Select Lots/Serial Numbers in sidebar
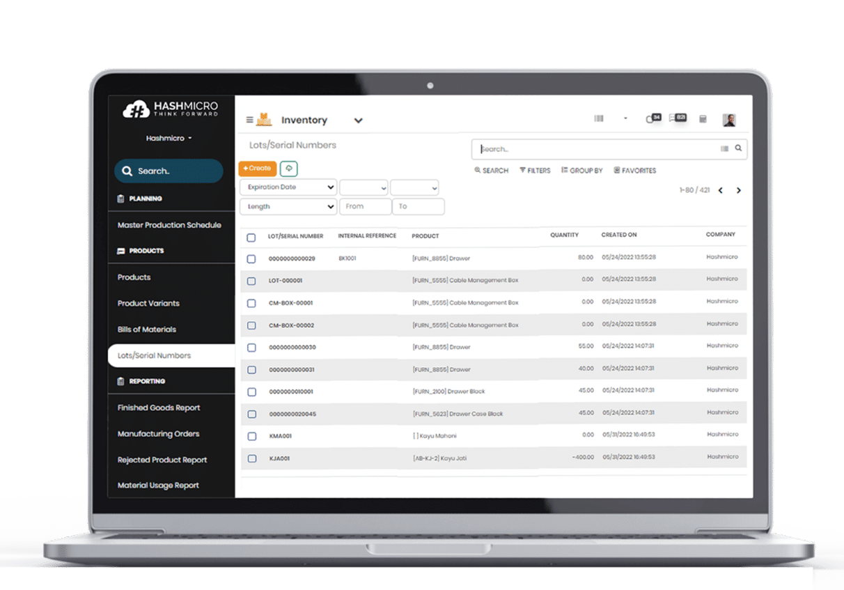The image size is (844, 590). [x=171, y=355]
